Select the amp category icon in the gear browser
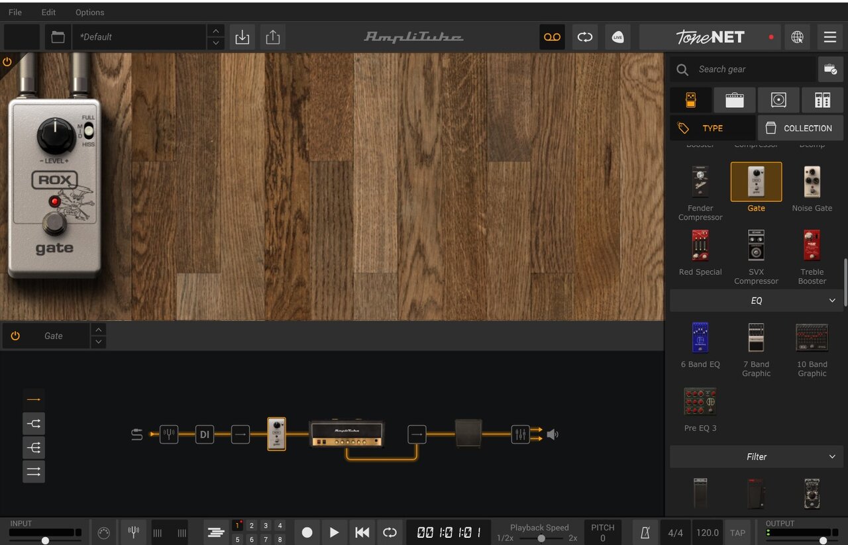The image size is (848, 545). (x=735, y=100)
